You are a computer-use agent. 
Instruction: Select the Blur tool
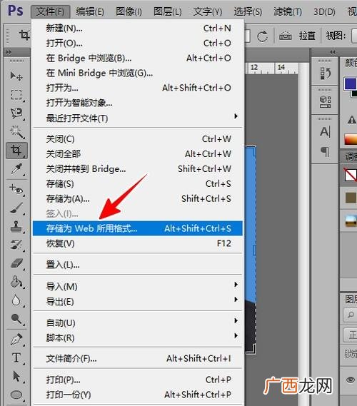(16, 300)
